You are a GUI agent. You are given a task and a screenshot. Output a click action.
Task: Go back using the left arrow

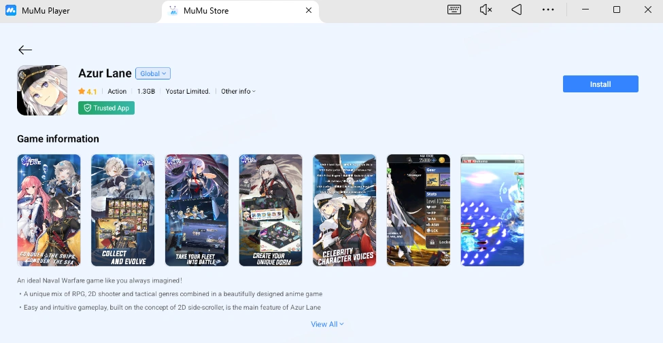(25, 50)
